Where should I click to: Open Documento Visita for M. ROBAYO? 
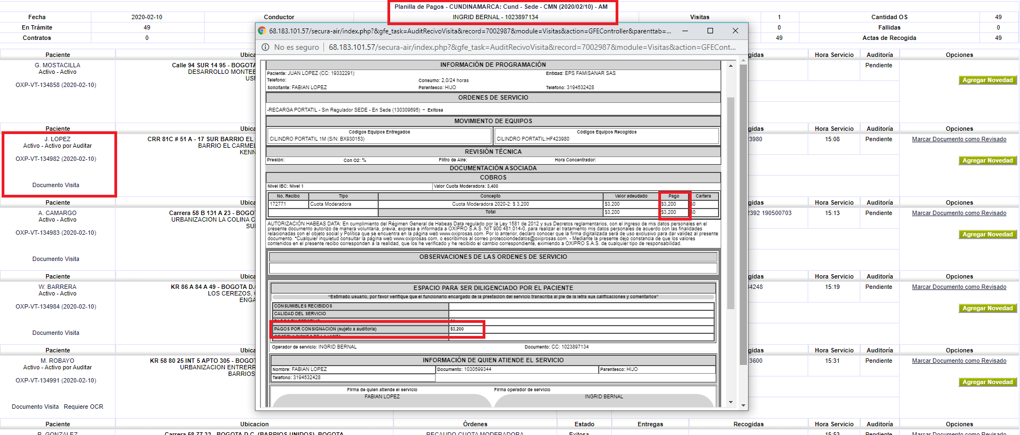(x=35, y=407)
